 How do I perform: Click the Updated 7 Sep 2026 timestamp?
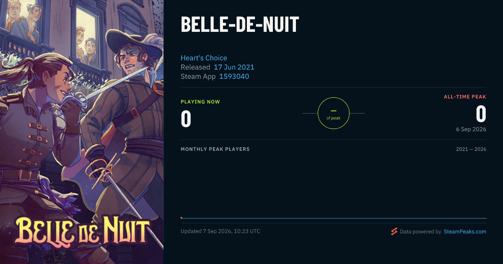pyautogui.click(x=220, y=231)
